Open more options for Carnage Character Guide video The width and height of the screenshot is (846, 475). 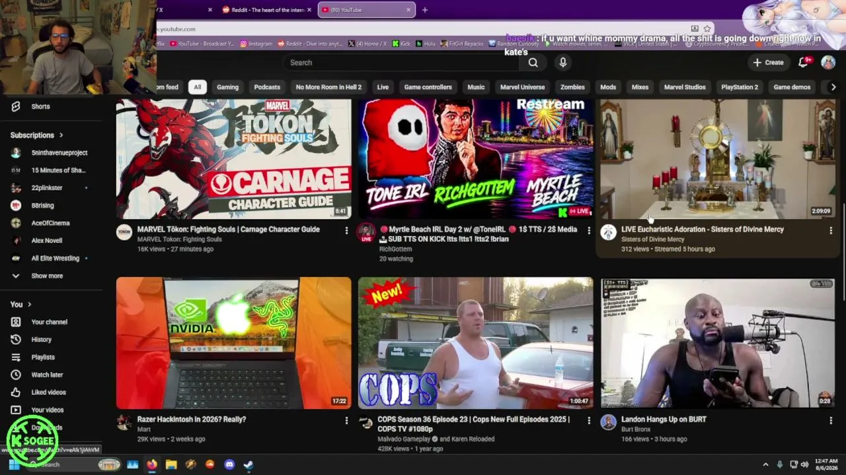point(346,230)
